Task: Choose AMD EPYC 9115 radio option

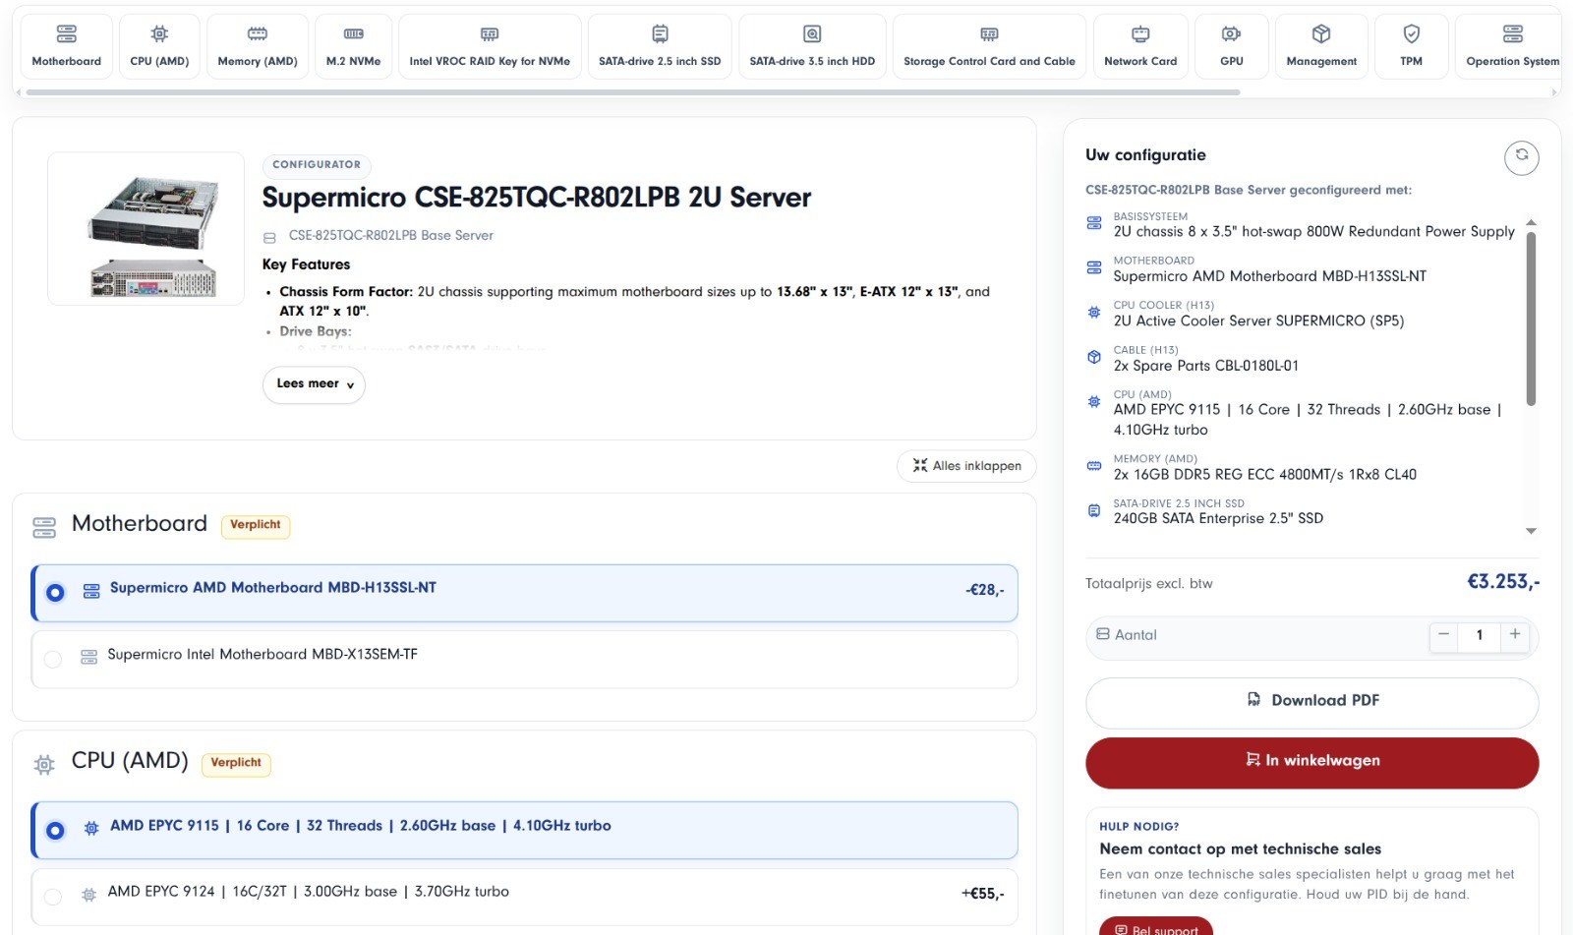Action: coord(55,830)
